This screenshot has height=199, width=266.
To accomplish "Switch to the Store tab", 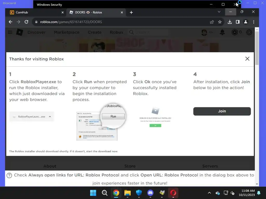I will pos(130,166).
